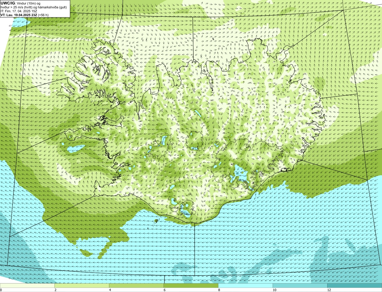Image resolution: width=382 pixels, height=292 pixels.
Task: Select the 10–12 m/s cyan swatch
Action: coord(300,285)
